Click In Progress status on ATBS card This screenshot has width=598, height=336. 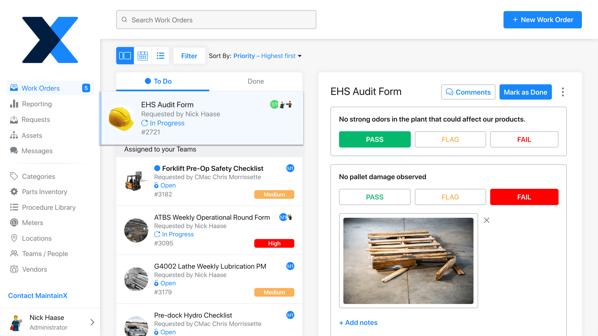click(x=174, y=234)
